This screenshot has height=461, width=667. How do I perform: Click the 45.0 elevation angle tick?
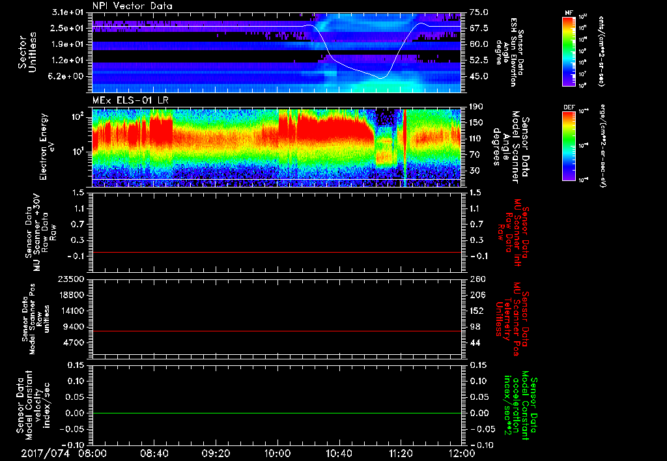pos(479,77)
